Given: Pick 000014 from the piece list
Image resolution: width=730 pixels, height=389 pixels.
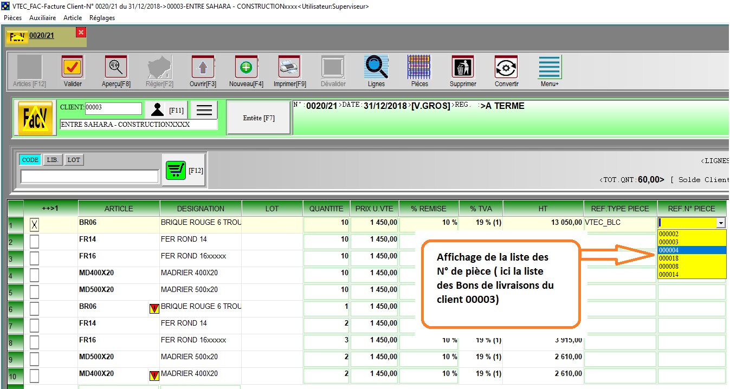Looking at the screenshot, I should pos(692,275).
